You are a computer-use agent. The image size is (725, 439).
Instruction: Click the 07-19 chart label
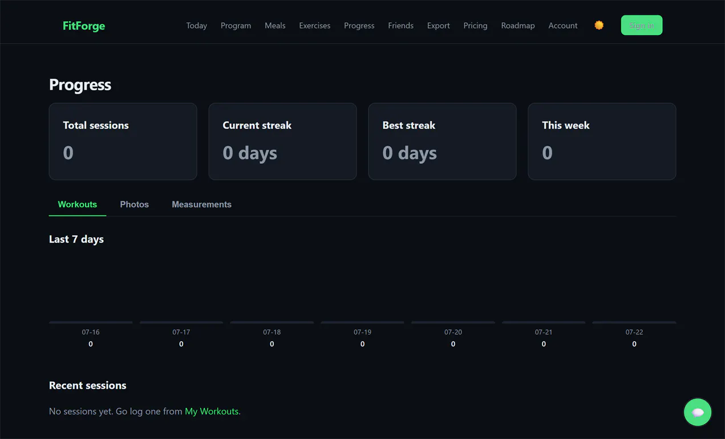point(363,332)
